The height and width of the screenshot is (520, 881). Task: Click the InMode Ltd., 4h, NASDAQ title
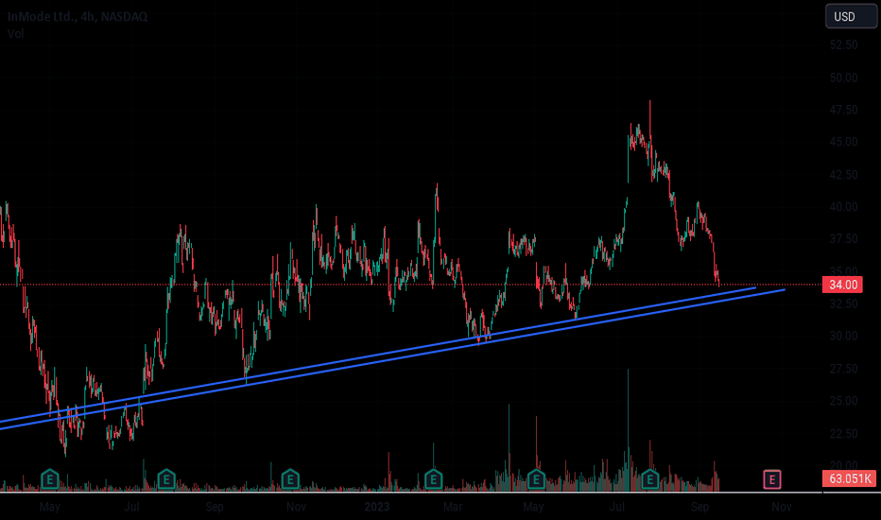(78, 17)
